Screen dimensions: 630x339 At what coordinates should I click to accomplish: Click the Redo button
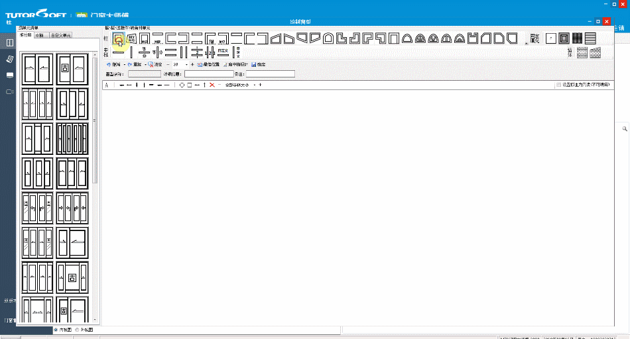click(135, 65)
